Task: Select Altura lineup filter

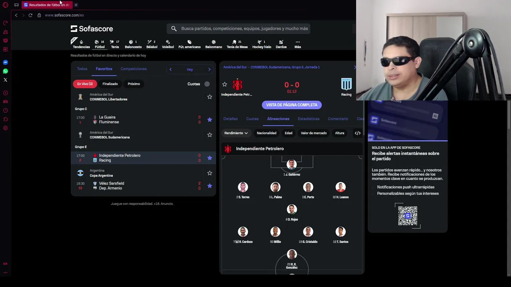Action: 340,133
